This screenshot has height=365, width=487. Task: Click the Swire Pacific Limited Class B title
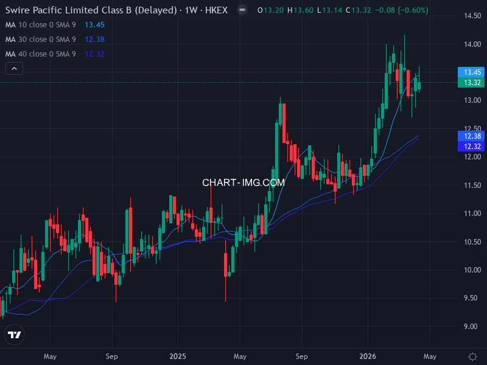[x=91, y=10]
